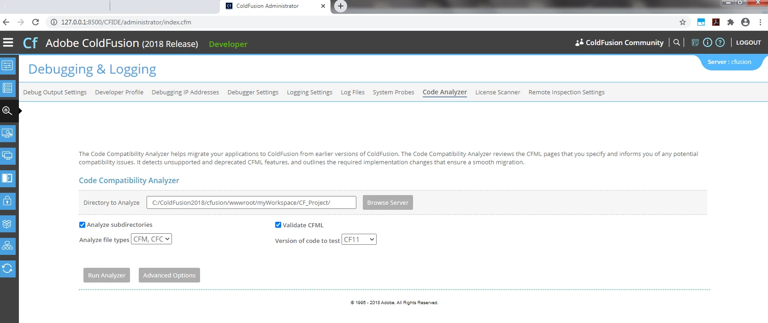
Task: Open Chrome extensions puzzle icon
Action: click(x=731, y=22)
